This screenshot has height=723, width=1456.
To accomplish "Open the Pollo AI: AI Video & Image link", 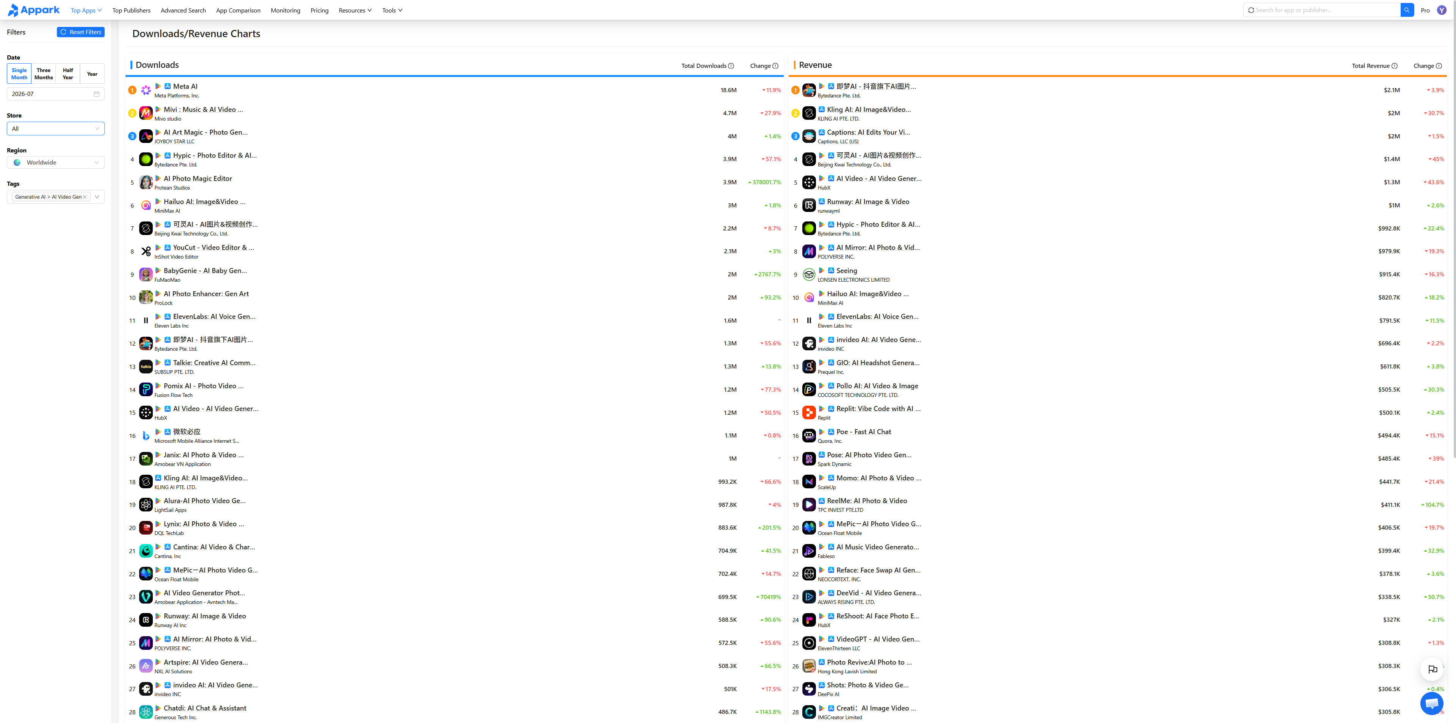I will (877, 386).
